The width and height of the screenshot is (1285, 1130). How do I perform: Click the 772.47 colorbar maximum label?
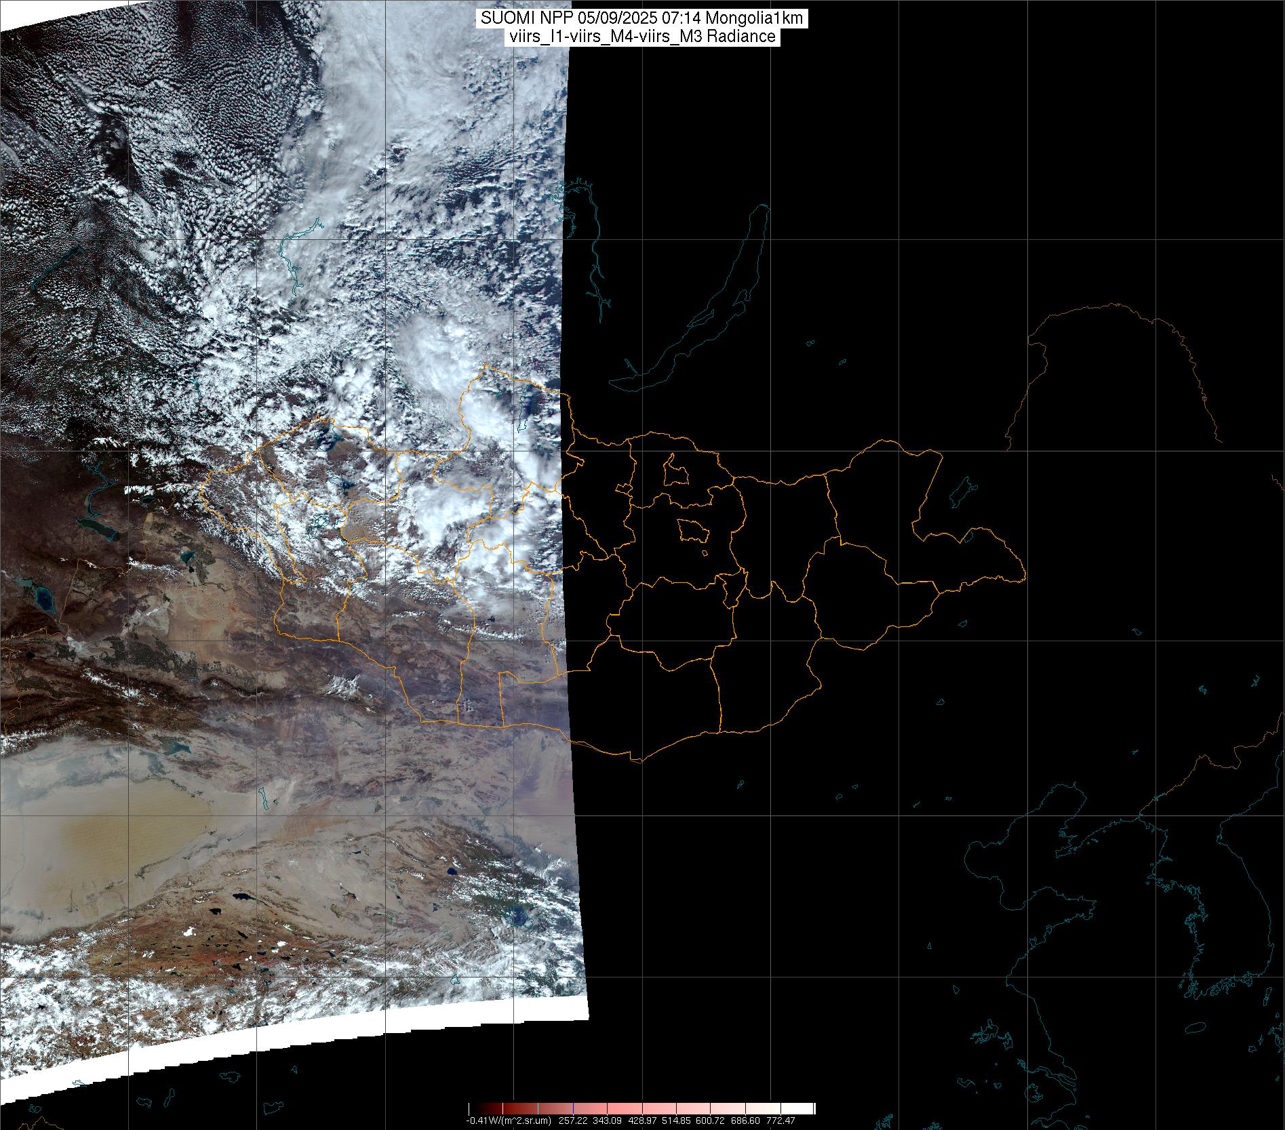[x=779, y=1121]
